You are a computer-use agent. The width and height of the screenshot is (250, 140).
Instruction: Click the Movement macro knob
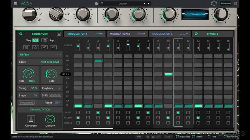[x=225, y=136]
